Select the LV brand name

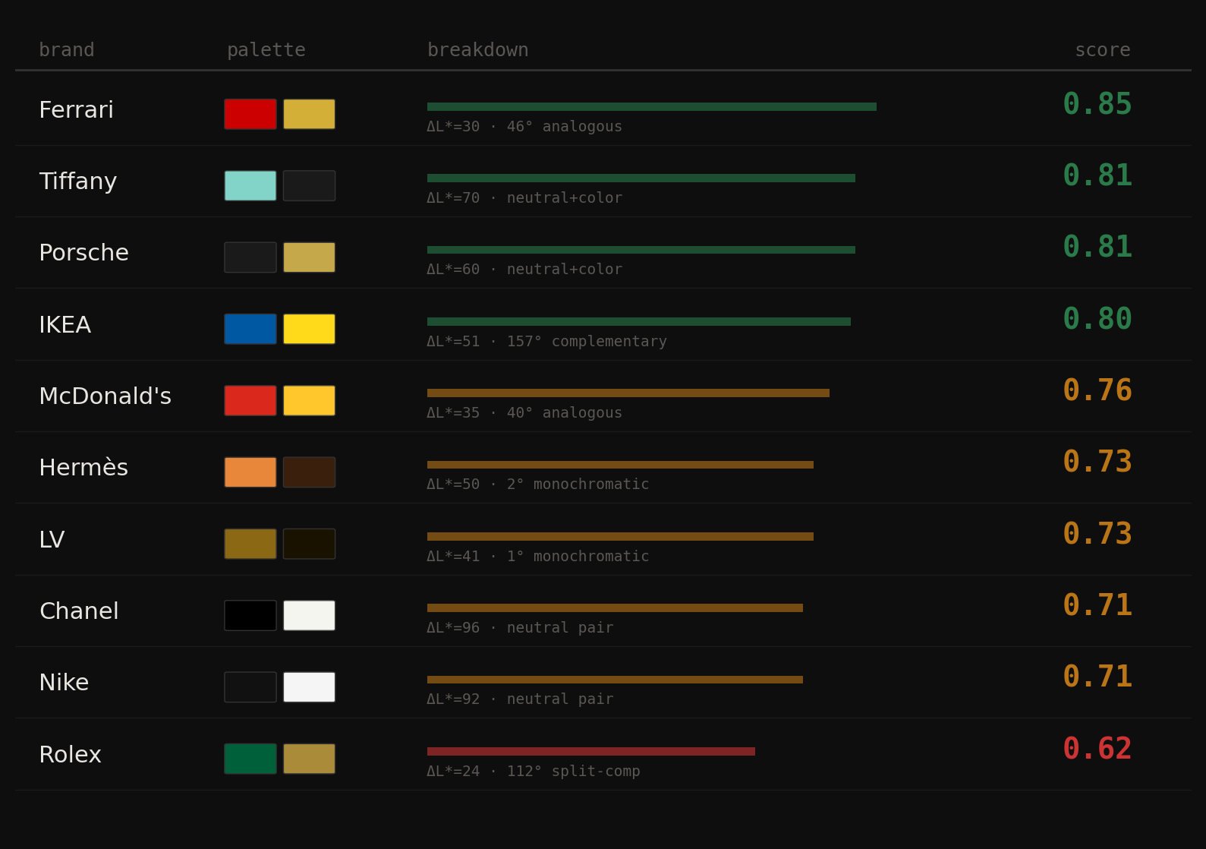(52, 540)
